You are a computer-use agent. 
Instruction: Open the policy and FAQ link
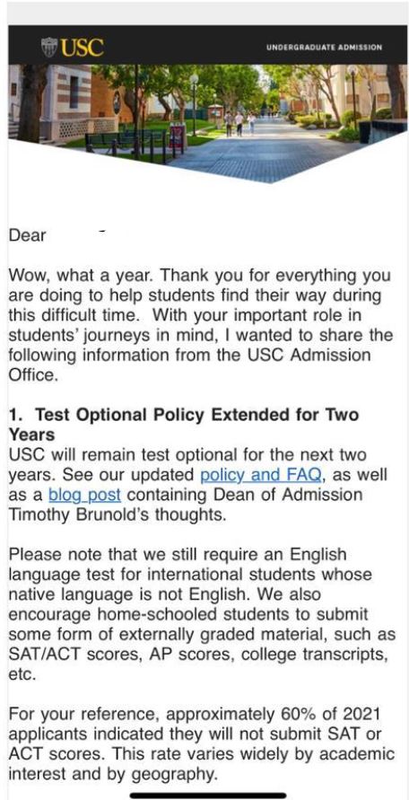click(x=261, y=475)
